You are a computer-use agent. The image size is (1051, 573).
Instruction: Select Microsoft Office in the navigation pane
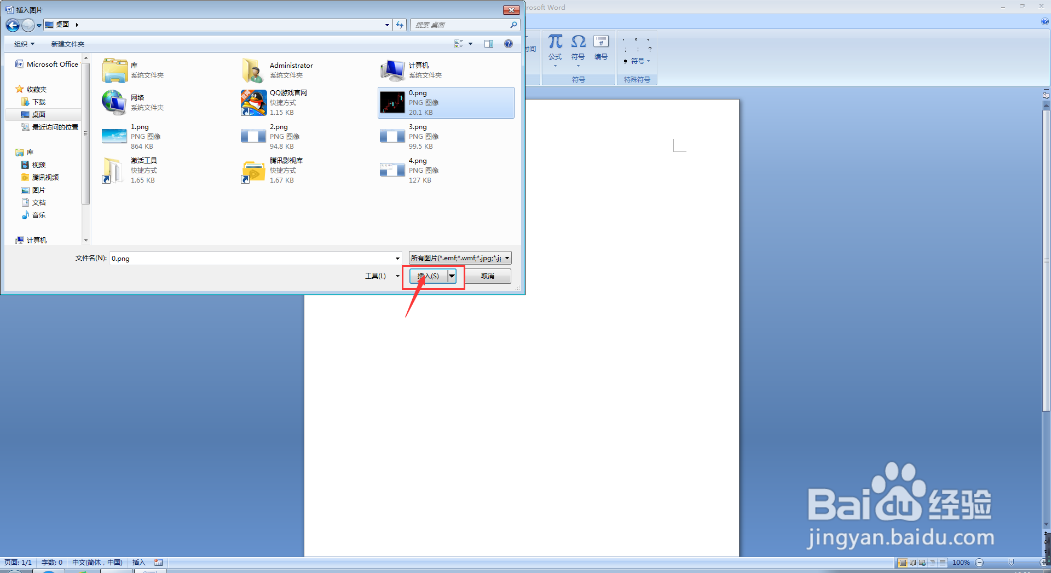[x=47, y=65]
